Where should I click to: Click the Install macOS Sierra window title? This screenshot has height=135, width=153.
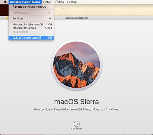[76, 18]
